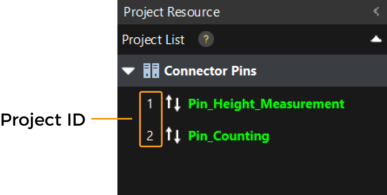Click the down arrow beside Pin_Height_Measurement
This screenshot has height=195, width=387.
[x=177, y=104]
